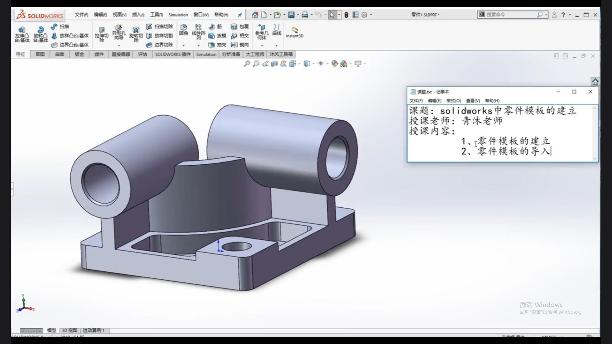Screen dimensions: 612x344
Task: Click the rebuild traffic light icon
Action: [x=346, y=15]
